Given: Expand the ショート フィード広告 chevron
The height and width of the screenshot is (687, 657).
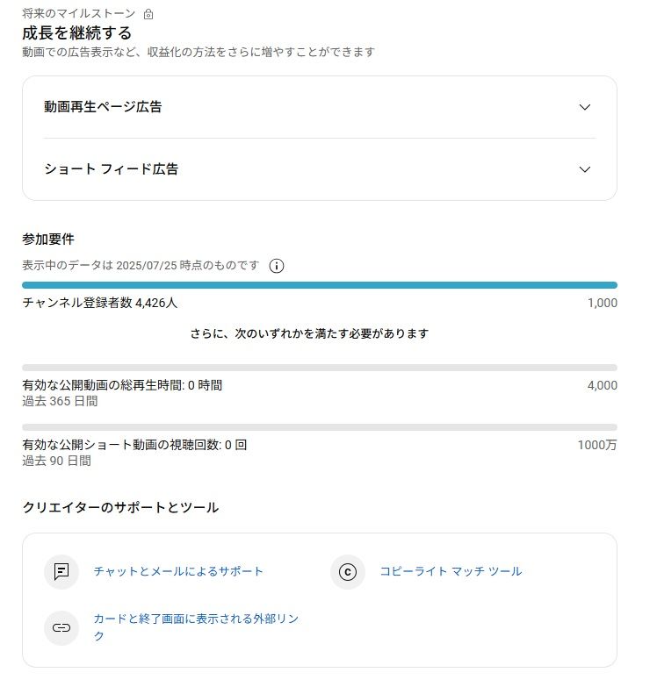Looking at the screenshot, I should tap(585, 169).
